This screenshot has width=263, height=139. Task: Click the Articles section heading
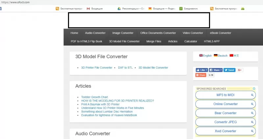coord(83,86)
